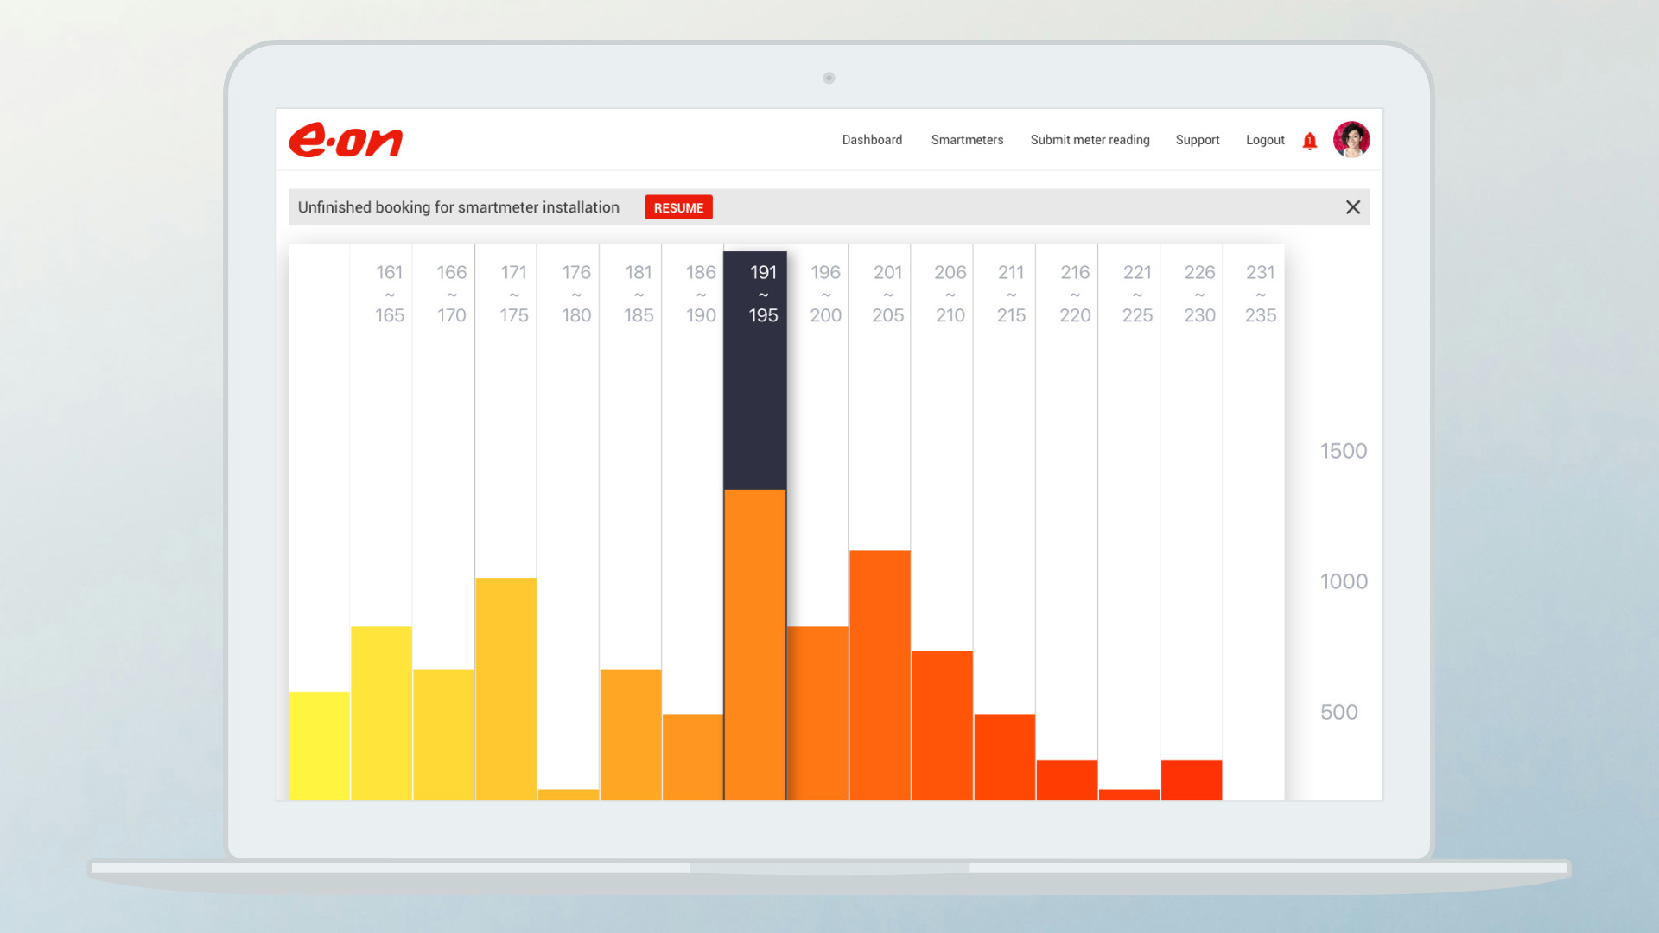Select the 226~230 red bar

1191,779
